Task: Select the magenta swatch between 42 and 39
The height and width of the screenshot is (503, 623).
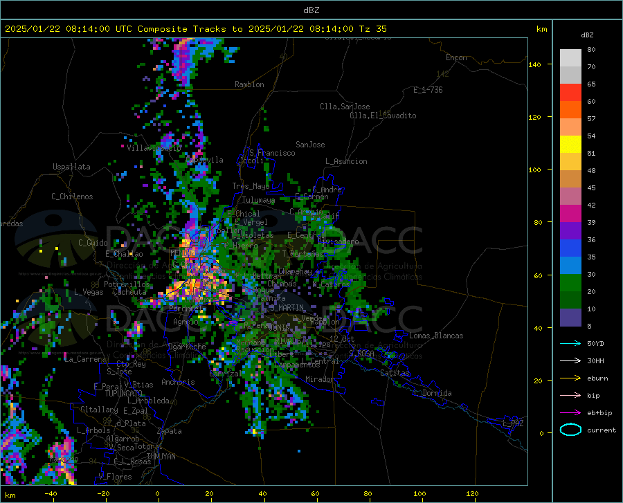Action: pyautogui.click(x=570, y=214)
